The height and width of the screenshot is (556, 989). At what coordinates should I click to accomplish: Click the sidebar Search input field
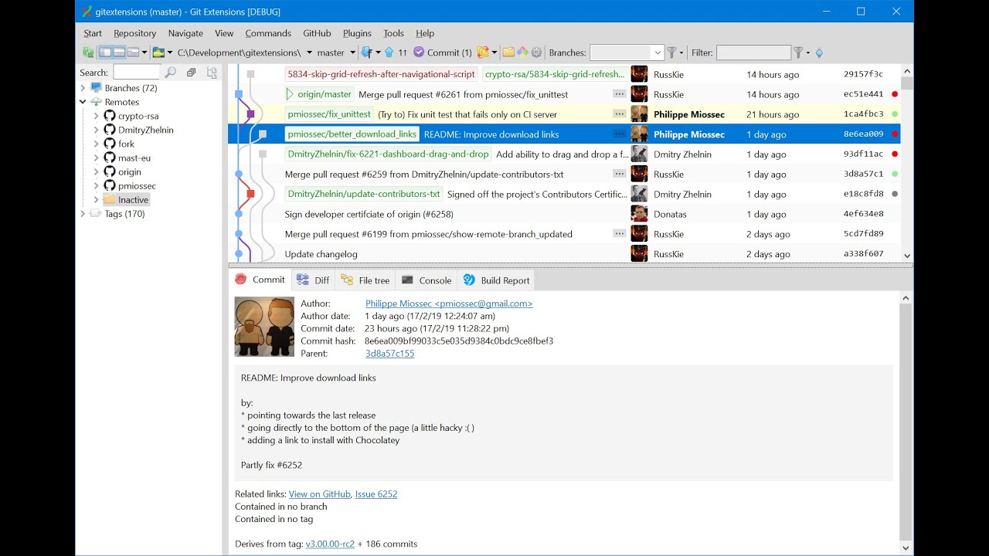[x=136, y=72]
